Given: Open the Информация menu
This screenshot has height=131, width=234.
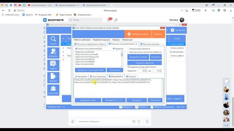Looking at the screenshot, I should (127, 40).
